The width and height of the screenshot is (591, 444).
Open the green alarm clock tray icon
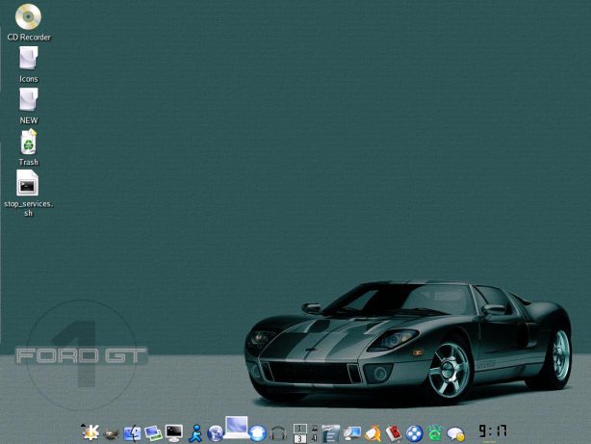point(435,433)
